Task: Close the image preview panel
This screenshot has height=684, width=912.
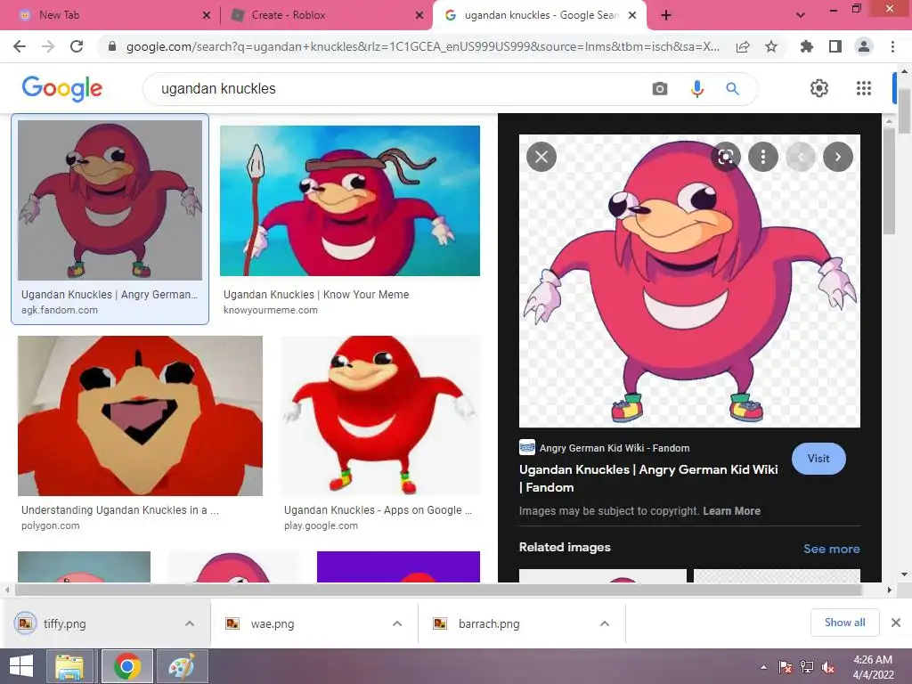Action: click(x=541, y=157)
